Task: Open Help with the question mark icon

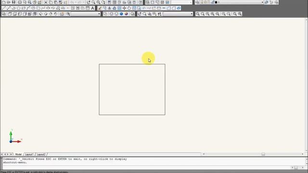Action: coord(141,2)
